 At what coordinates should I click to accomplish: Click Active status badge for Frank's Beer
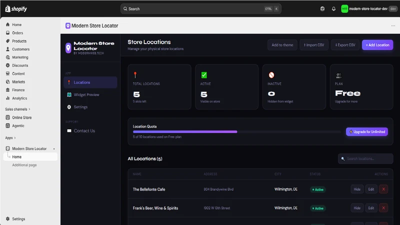[317, 208]
